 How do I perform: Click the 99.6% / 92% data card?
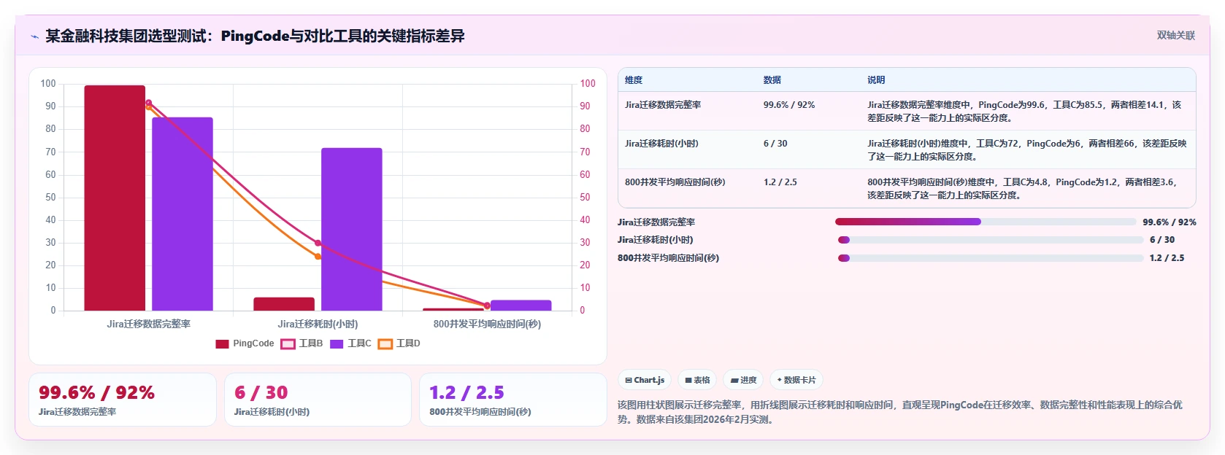click(123, 400)
